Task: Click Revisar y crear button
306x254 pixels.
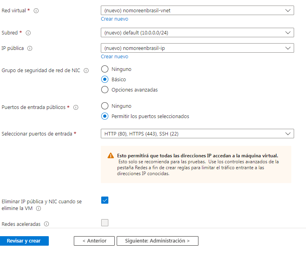Action: pos(24,241)
